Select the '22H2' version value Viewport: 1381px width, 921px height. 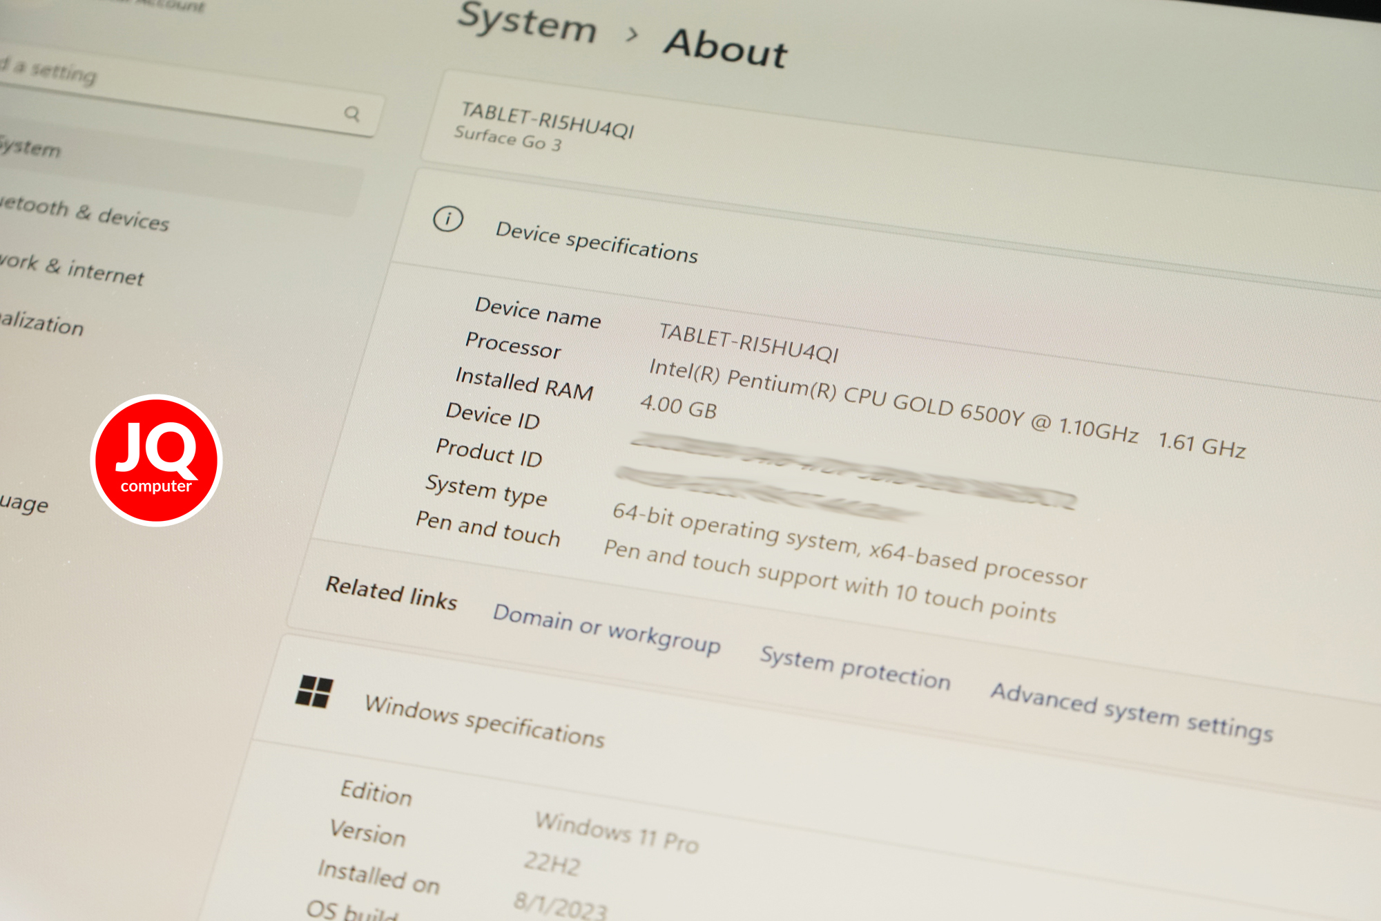552,864
